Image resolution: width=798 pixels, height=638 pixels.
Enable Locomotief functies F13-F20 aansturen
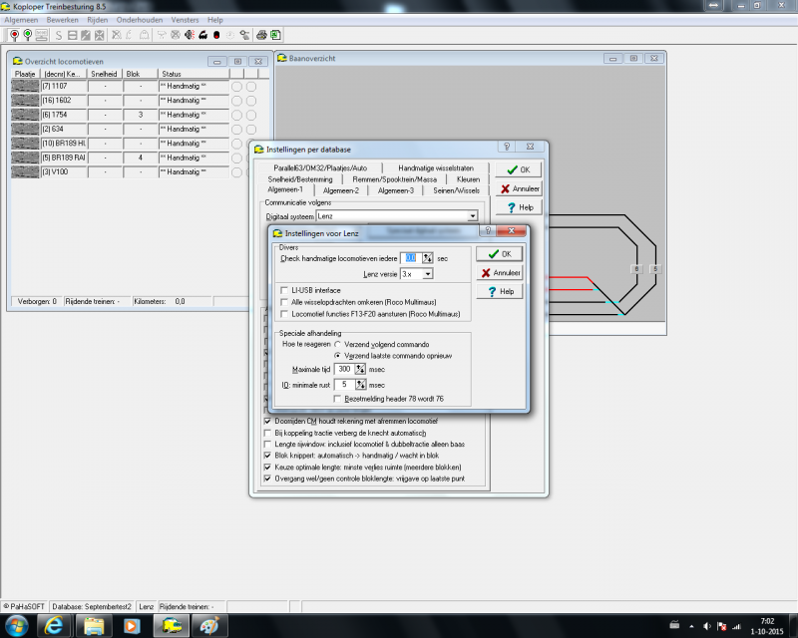pyautogui.click(x=284, y=314)
